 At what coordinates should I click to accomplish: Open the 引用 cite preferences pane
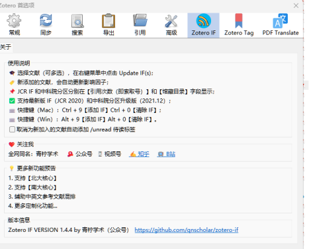140,25
